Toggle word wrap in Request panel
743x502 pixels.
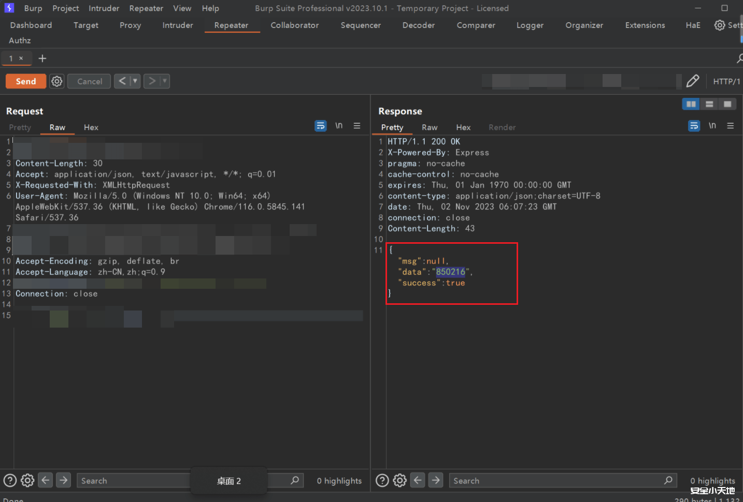tap(321, 126)
